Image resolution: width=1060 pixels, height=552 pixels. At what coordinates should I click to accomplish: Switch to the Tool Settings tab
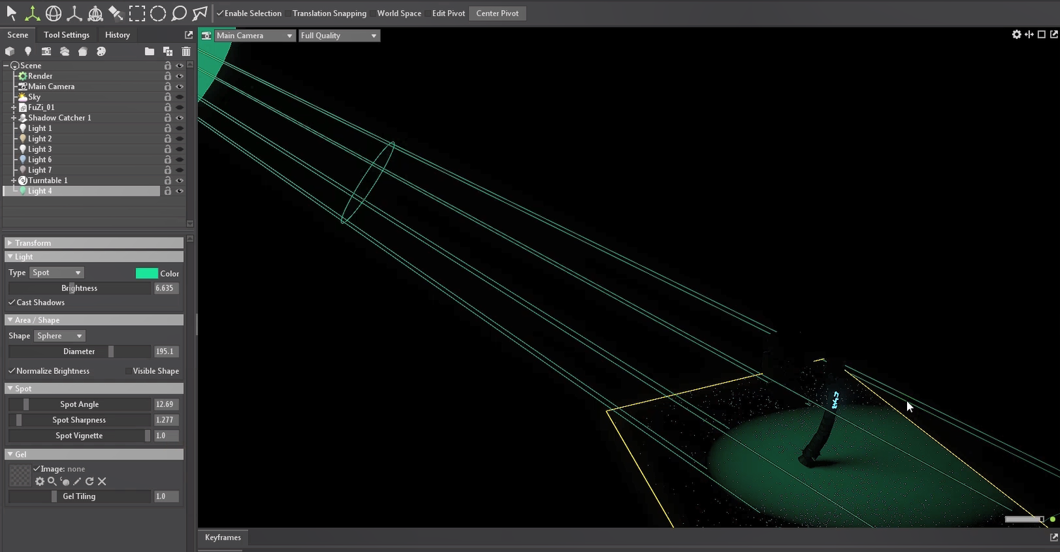point(66,35)
